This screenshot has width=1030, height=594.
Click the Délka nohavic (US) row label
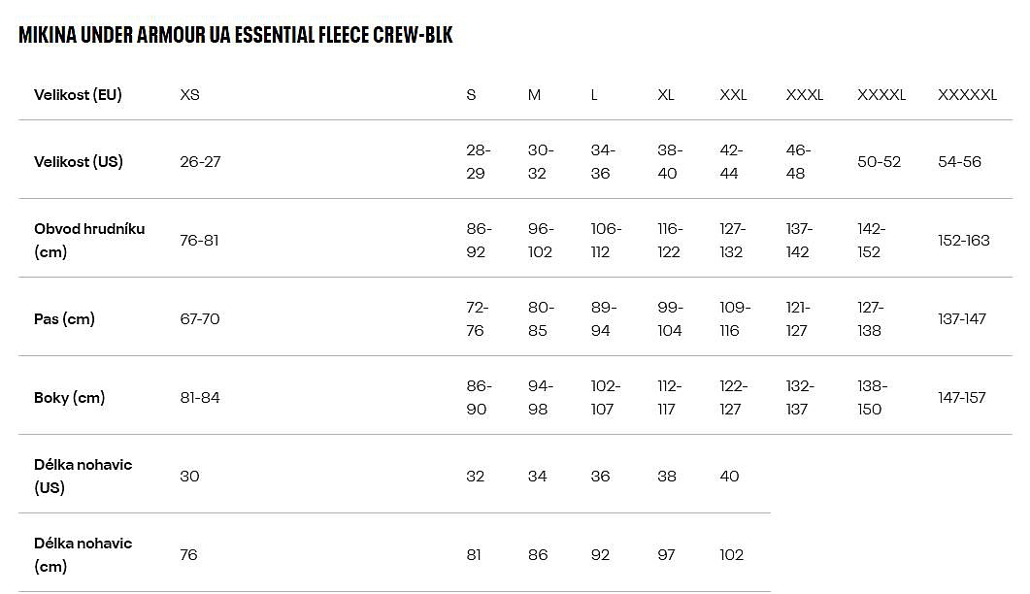click(x=83, y=477)
